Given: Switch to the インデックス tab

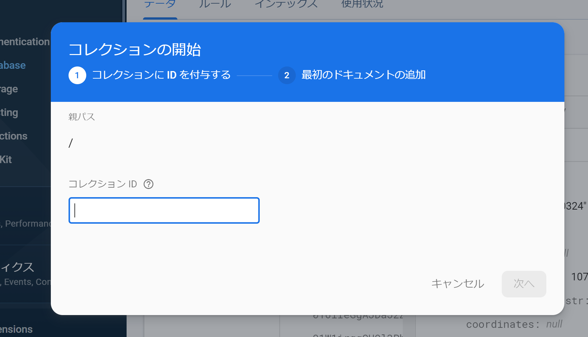Looking at the screenshot, I should pos(286,4).
